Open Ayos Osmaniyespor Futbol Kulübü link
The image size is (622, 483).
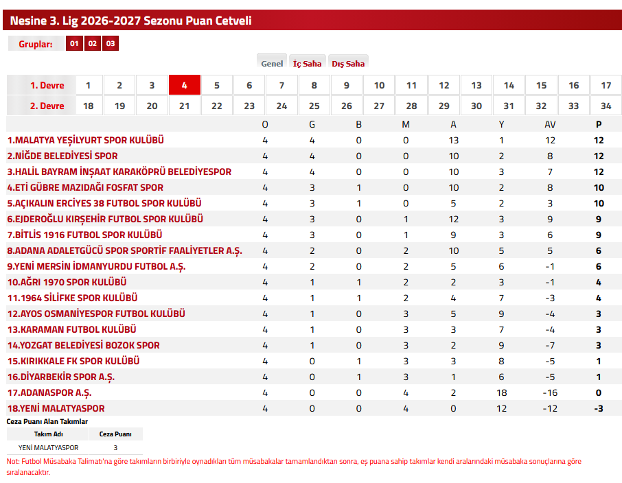[96, 314]
